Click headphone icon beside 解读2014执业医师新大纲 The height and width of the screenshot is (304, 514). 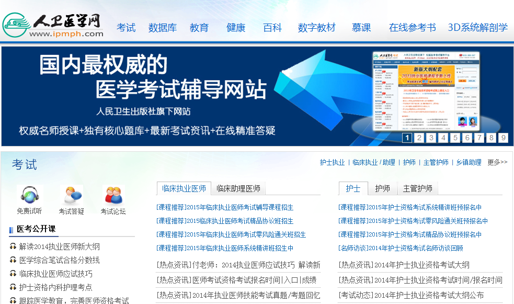[x=13, y=246]
